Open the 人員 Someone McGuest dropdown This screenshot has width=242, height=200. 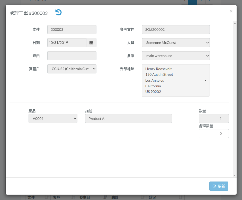[x=176, y=43]
